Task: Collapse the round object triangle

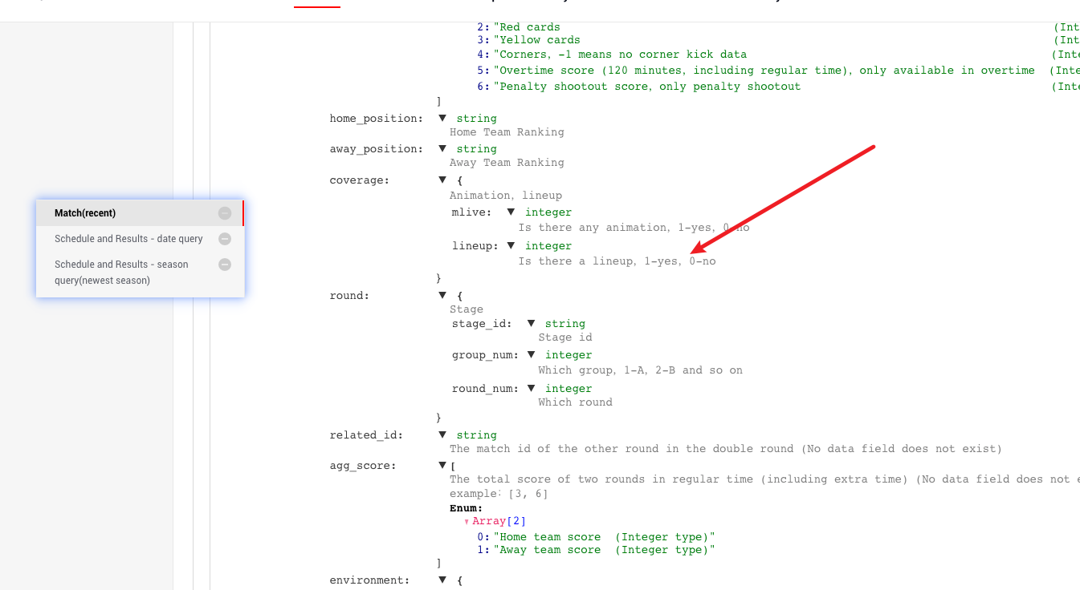Action: pos(442,296)
